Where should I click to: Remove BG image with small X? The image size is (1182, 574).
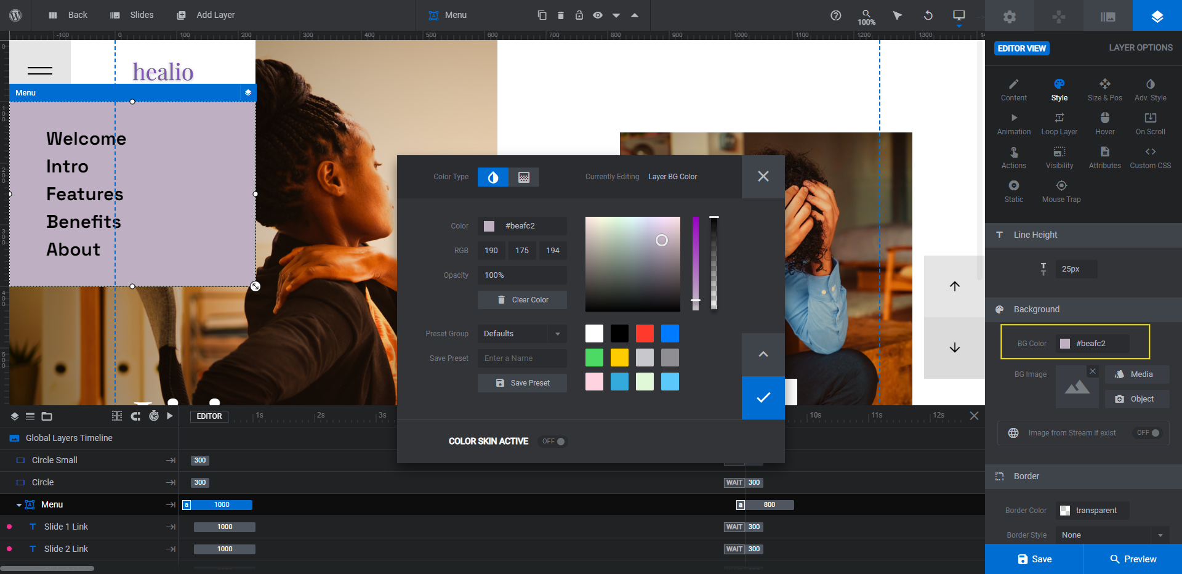1093,371
